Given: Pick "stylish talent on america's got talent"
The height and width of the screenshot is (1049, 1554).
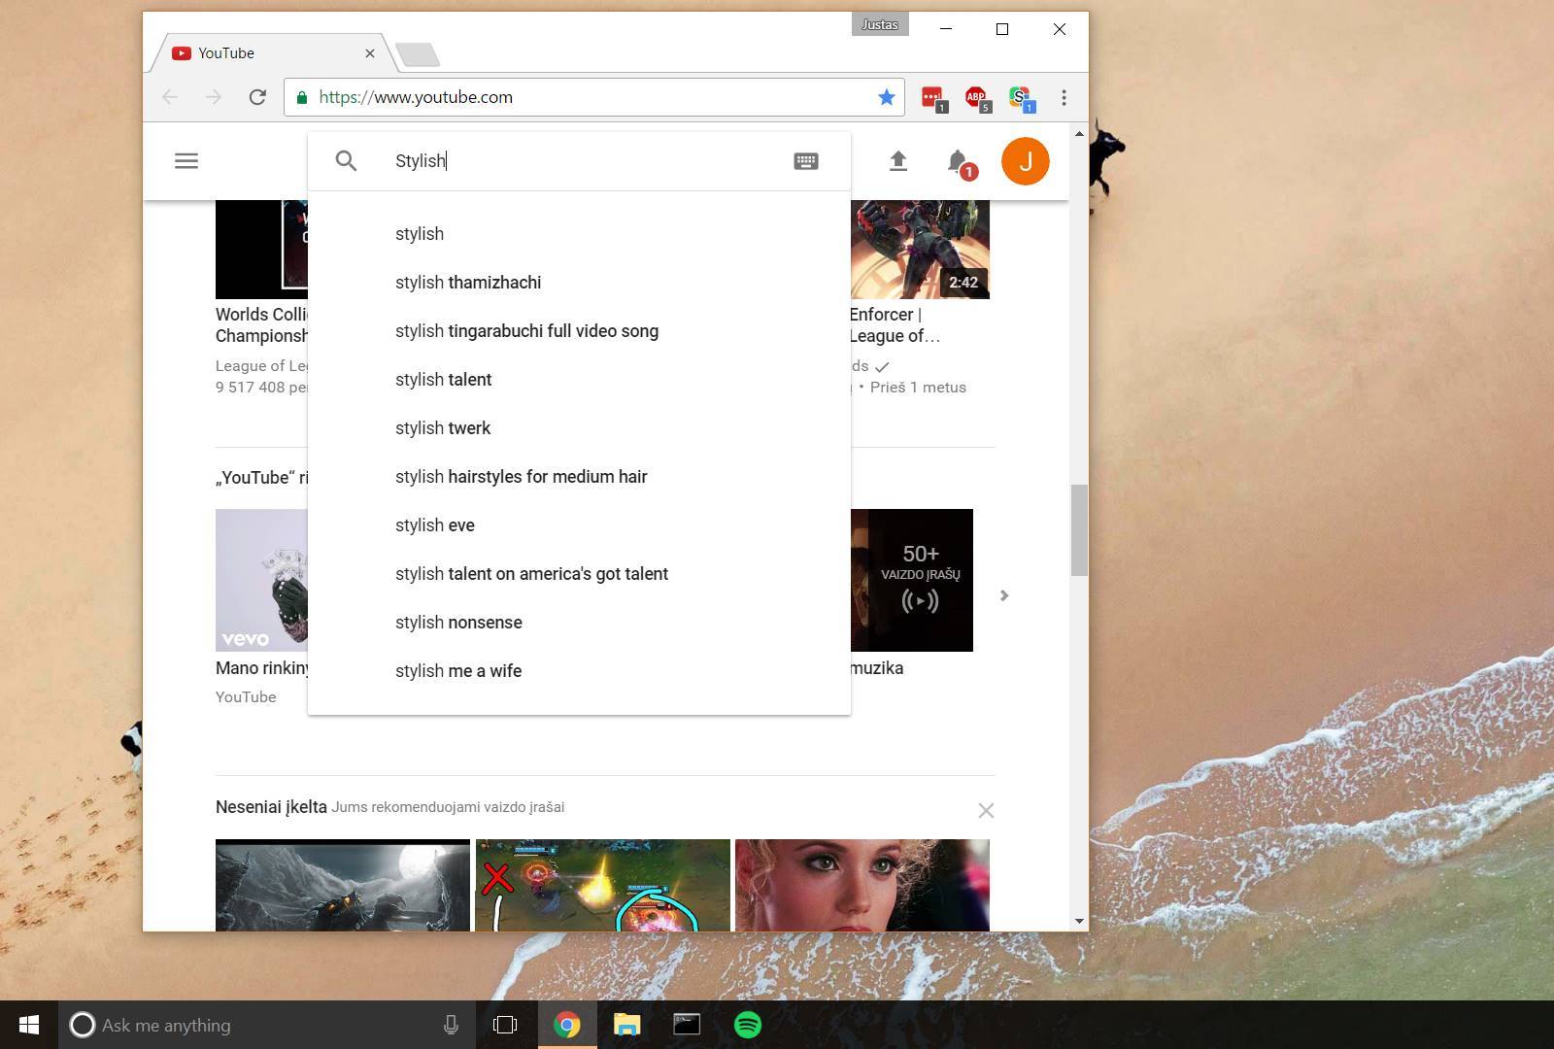Looking at the screenshot, I should (x=579, y=574).
